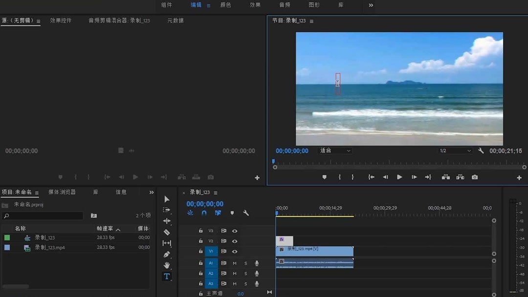Select the Selection tool at toolbar top
This screenshot has width=528, height=297.
[x=167, y=199]
